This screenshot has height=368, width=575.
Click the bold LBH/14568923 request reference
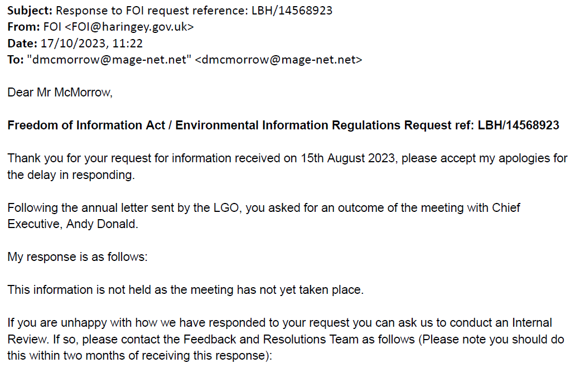coord(518,125)
